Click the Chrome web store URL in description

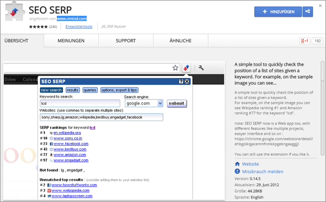[x=274, y=141]
